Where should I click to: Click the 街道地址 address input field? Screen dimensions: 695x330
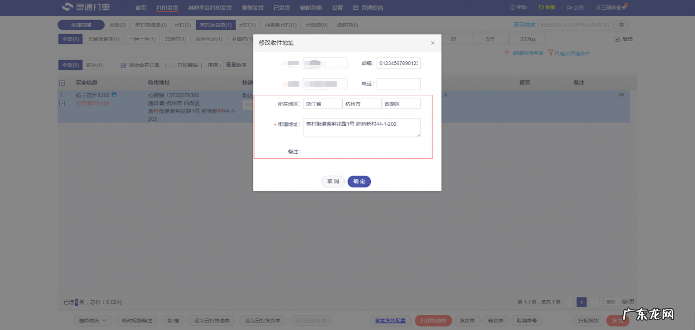361,127
